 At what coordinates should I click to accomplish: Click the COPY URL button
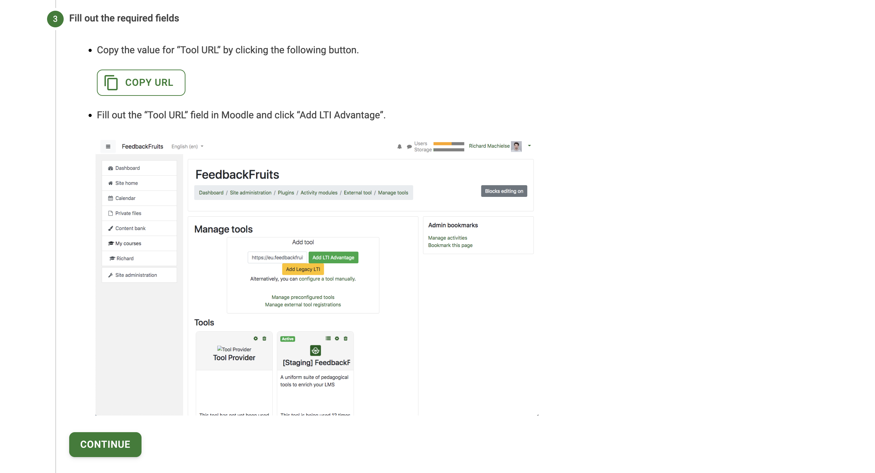tap(141, 83)
